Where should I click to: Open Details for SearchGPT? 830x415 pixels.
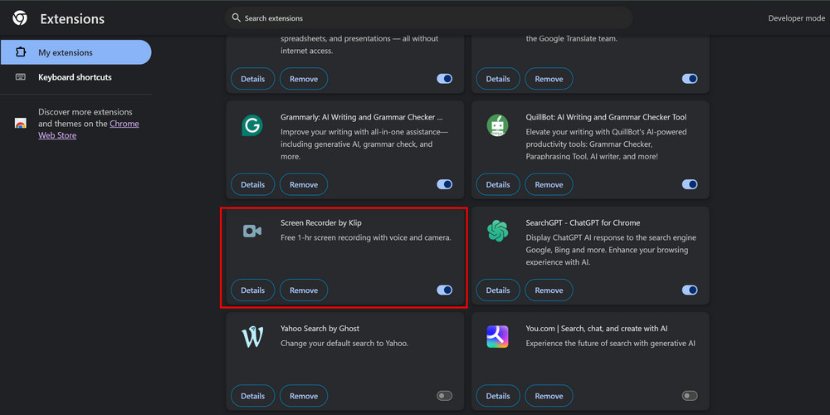[x=498, y=290]
